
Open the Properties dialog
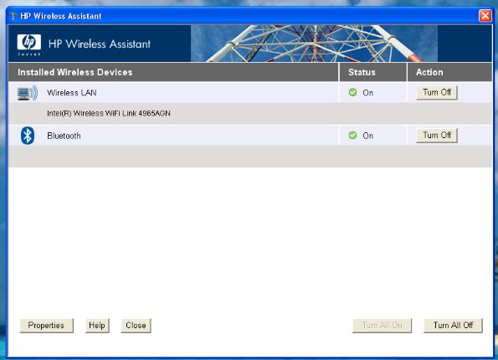click(x=46, y=326)
